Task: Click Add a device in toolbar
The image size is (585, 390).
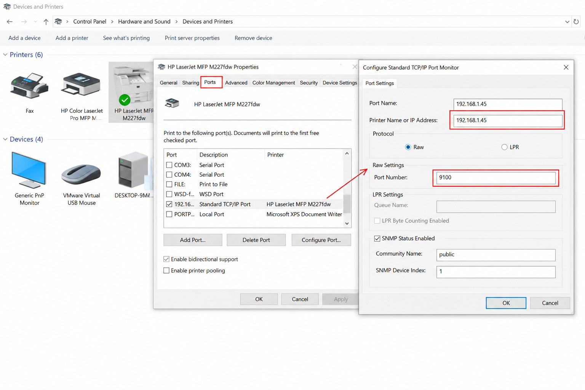Action: coord(24,38)
